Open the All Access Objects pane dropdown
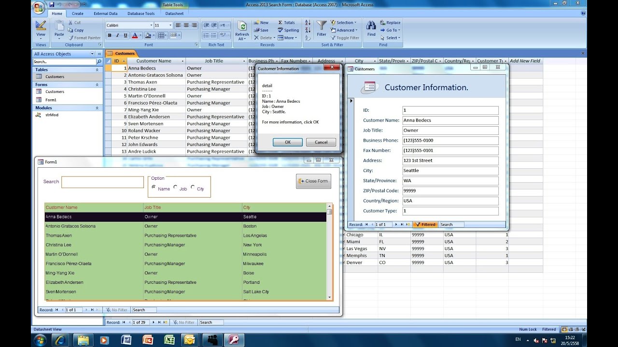Viewport: 618px width, 347px height. (x=92, y=54)
